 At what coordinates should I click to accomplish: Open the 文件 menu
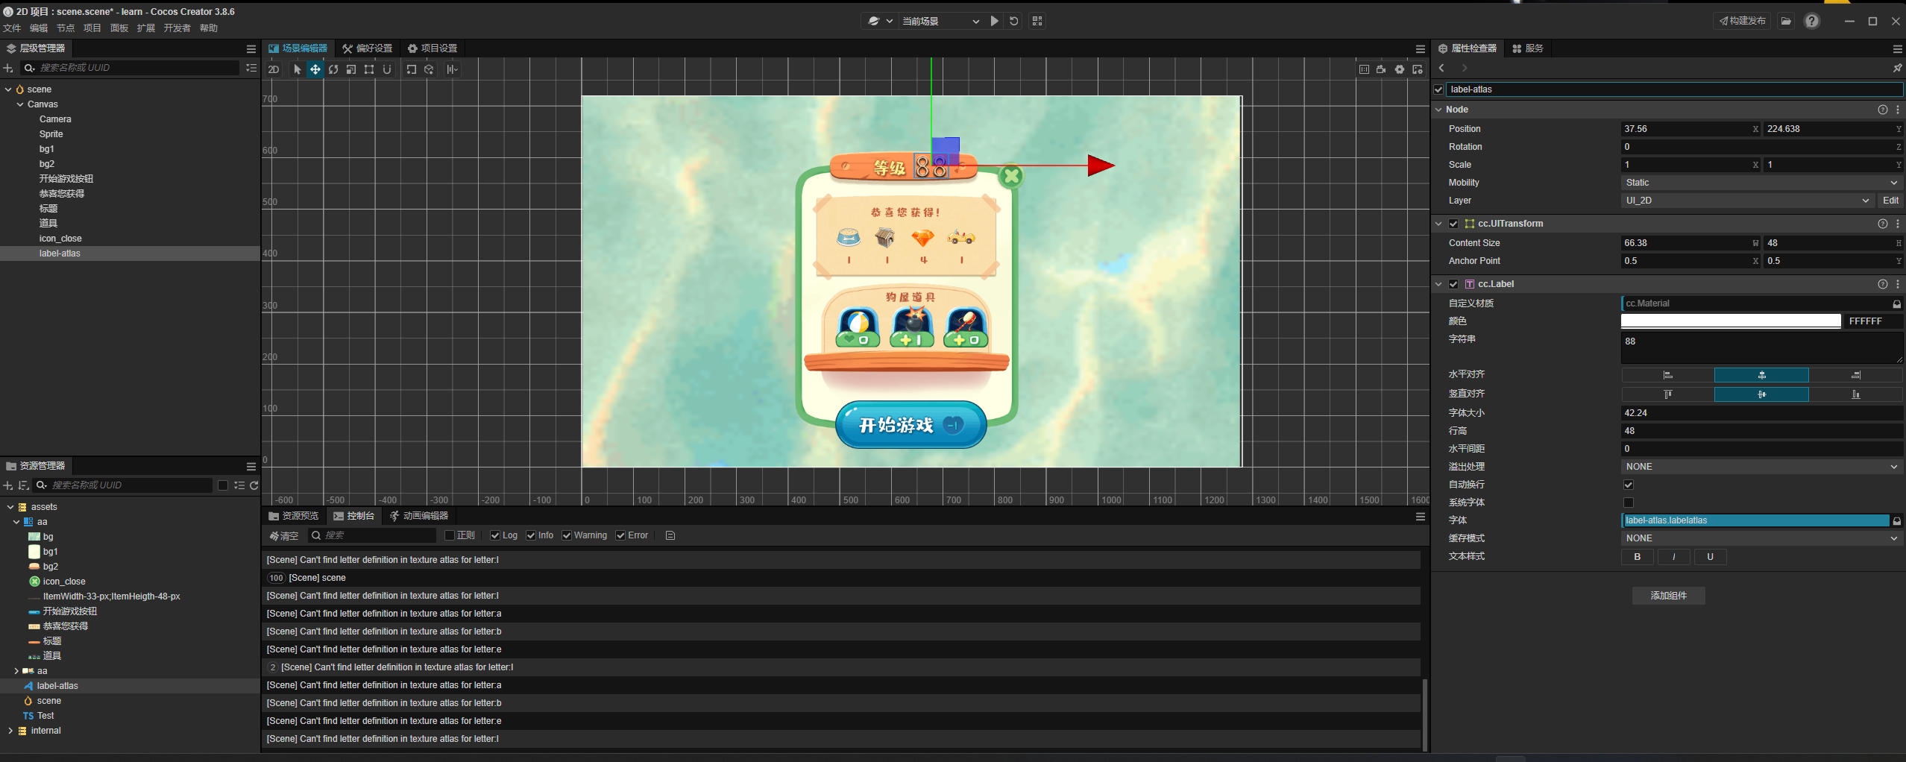[x=12, y=28]
